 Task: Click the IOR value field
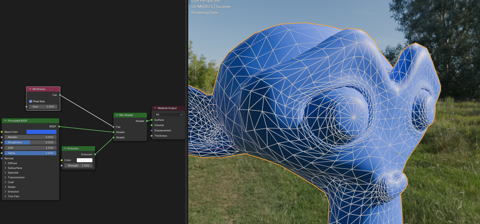(x=30, y=148)
